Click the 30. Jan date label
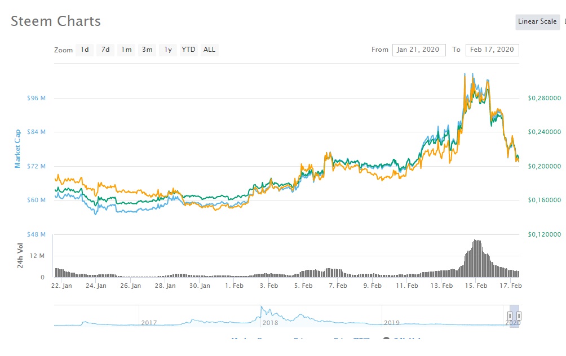 tap(200, 286)
